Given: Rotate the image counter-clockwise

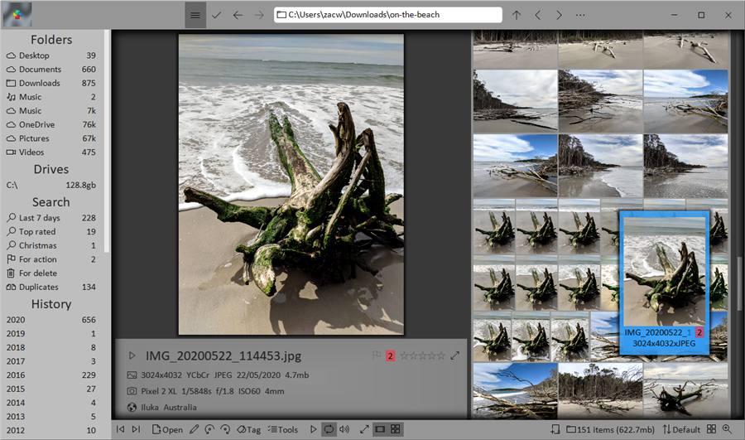Looking at the screenshot, I should (209, 429).
